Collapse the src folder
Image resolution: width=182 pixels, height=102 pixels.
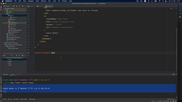click(5, 14)
